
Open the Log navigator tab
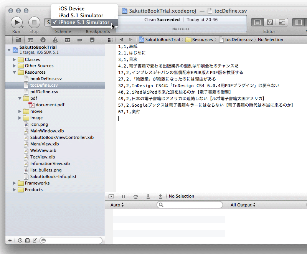click(92, 40)
